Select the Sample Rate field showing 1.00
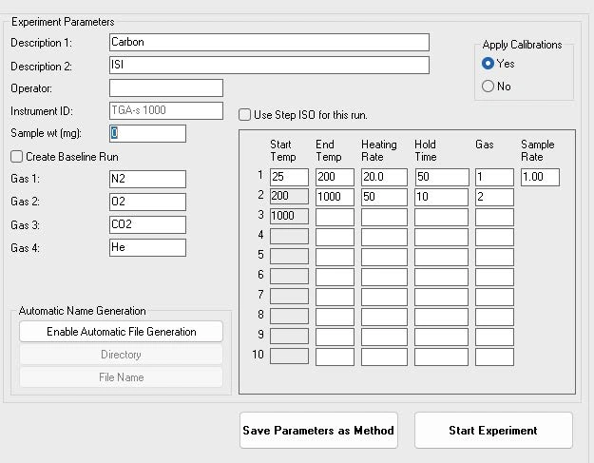This screenshot has width=594, height=463. 540,177
